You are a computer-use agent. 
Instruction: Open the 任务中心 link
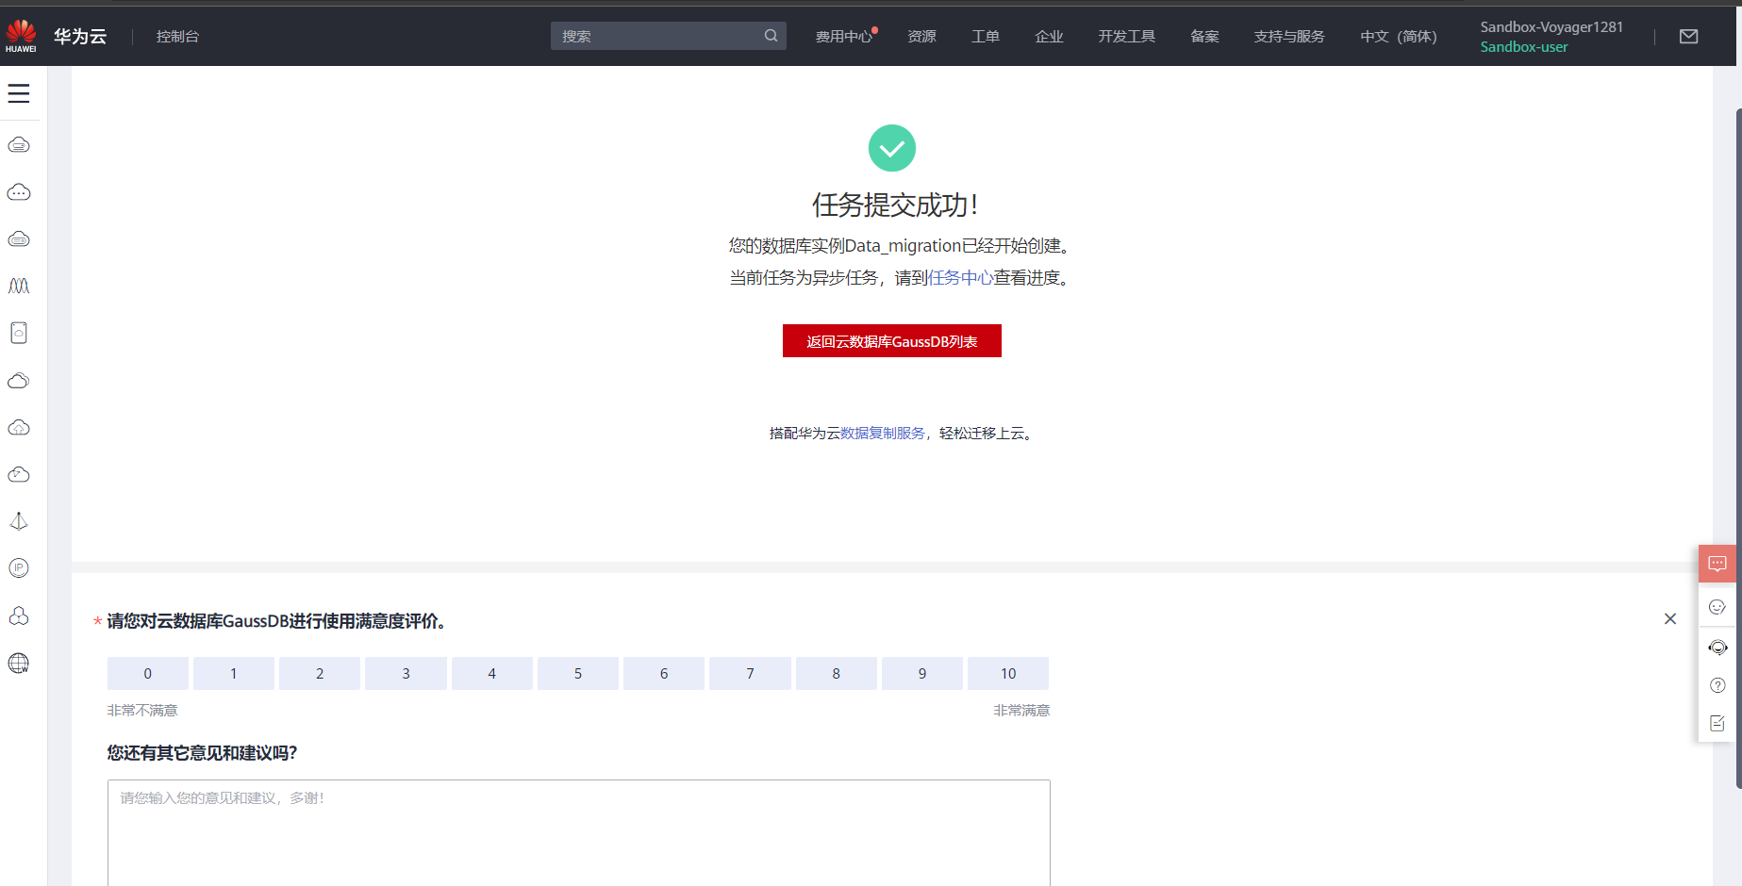[x=960, y=278]
